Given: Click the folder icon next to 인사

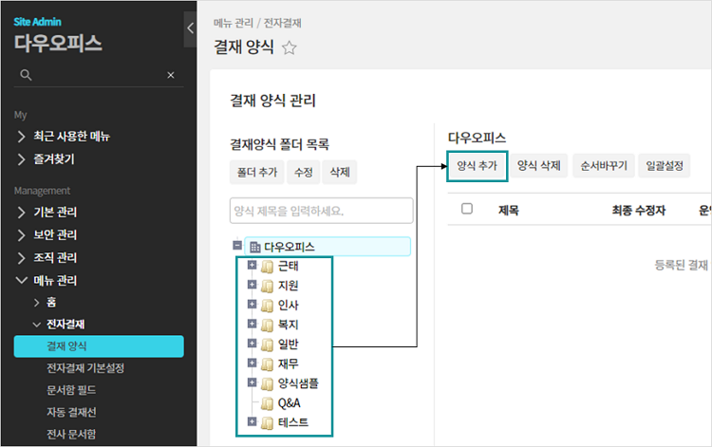Looking at the screenshot, I should coord(268,306).
